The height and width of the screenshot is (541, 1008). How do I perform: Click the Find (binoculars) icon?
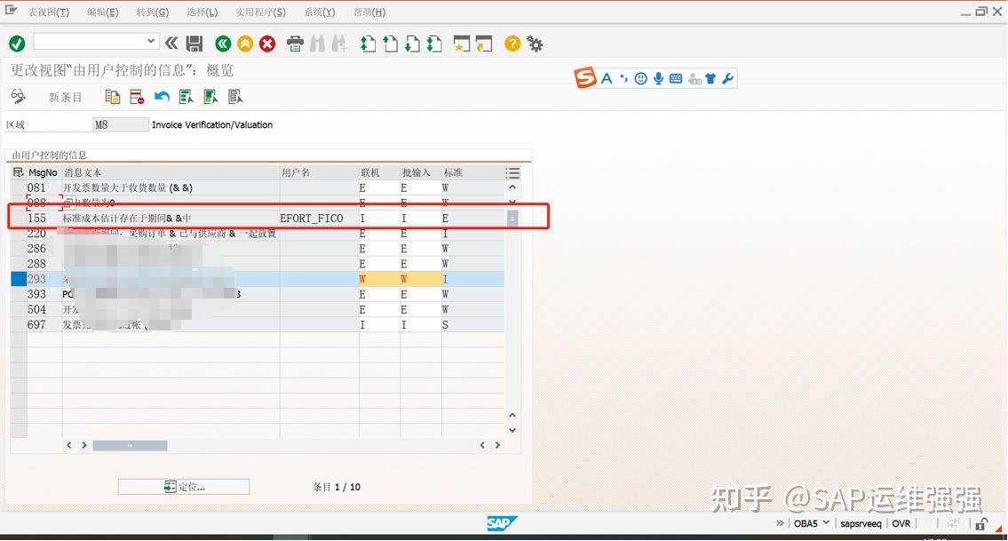point(317,44)
